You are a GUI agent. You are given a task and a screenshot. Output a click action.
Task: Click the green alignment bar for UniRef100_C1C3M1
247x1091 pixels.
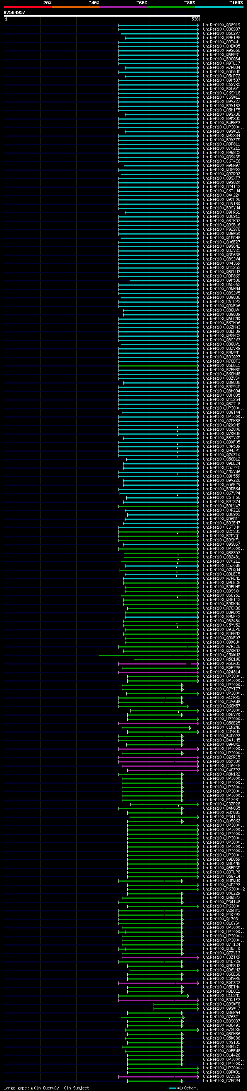pyautogui.click(x=154, y=995)
